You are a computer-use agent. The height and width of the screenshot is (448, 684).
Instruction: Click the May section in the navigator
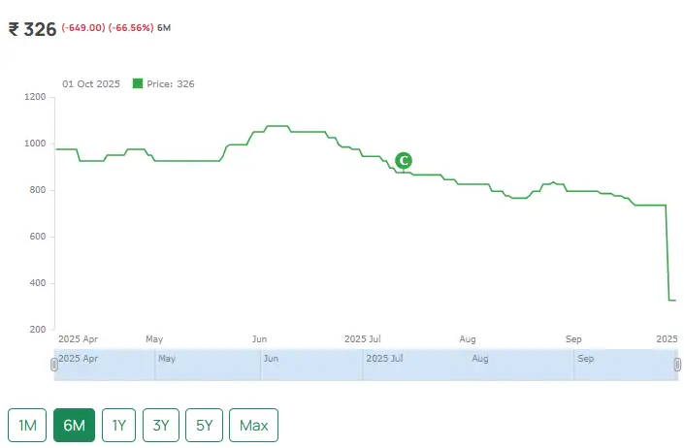[207, 365]
